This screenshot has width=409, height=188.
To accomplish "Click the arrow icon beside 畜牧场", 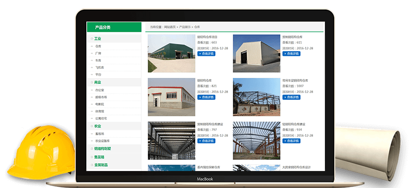I will pos(92,133).
